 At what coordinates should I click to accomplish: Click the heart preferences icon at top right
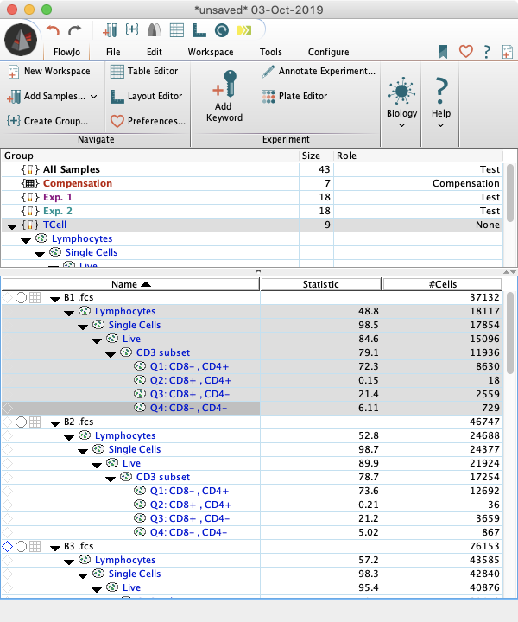point(465,51)
